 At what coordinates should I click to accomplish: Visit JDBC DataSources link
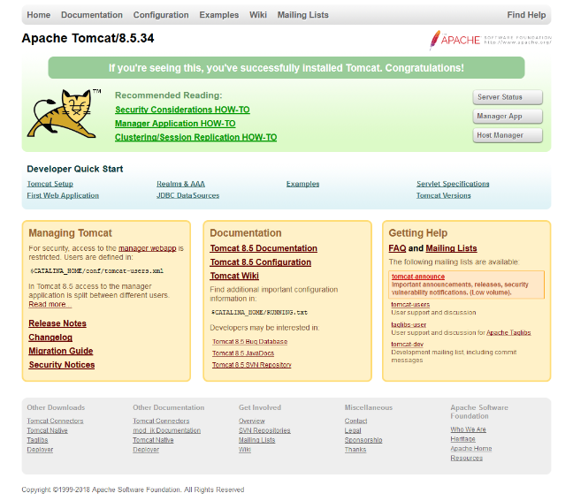point(187,195)
